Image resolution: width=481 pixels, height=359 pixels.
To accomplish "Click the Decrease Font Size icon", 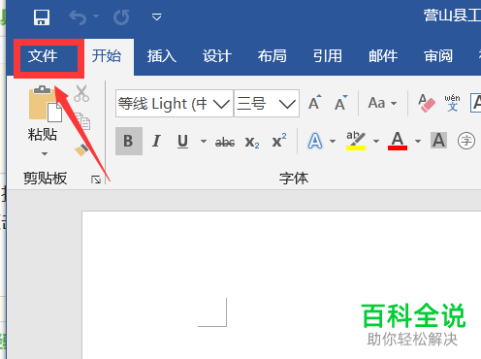I will point(341,103).
